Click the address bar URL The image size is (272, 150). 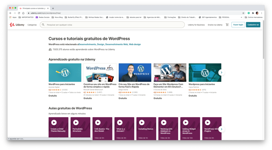coord(46,13)
